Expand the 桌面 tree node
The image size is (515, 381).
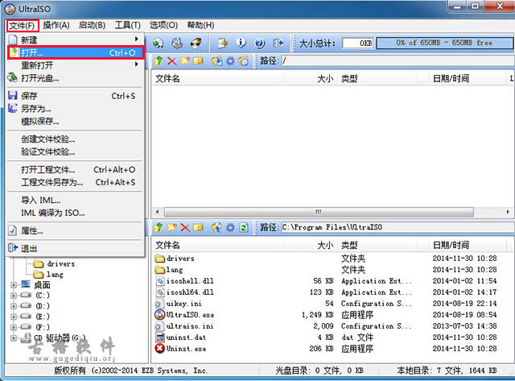tap(14, 285)
